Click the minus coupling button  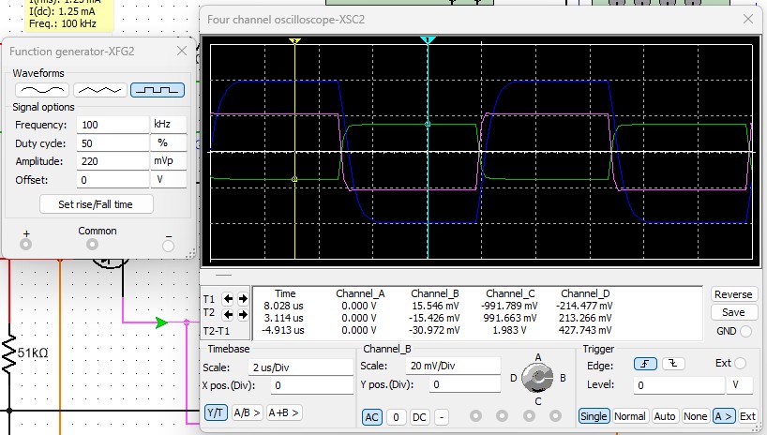tap(442, 417)
